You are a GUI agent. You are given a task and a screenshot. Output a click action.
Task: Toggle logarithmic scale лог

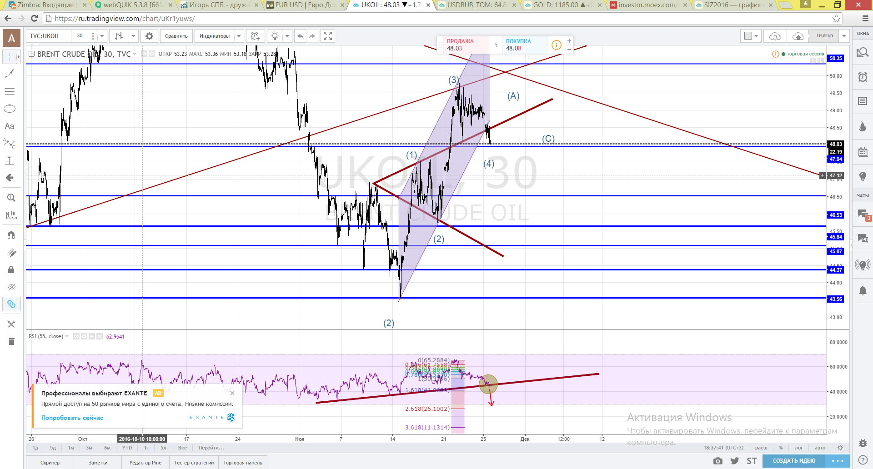(799, 448)
